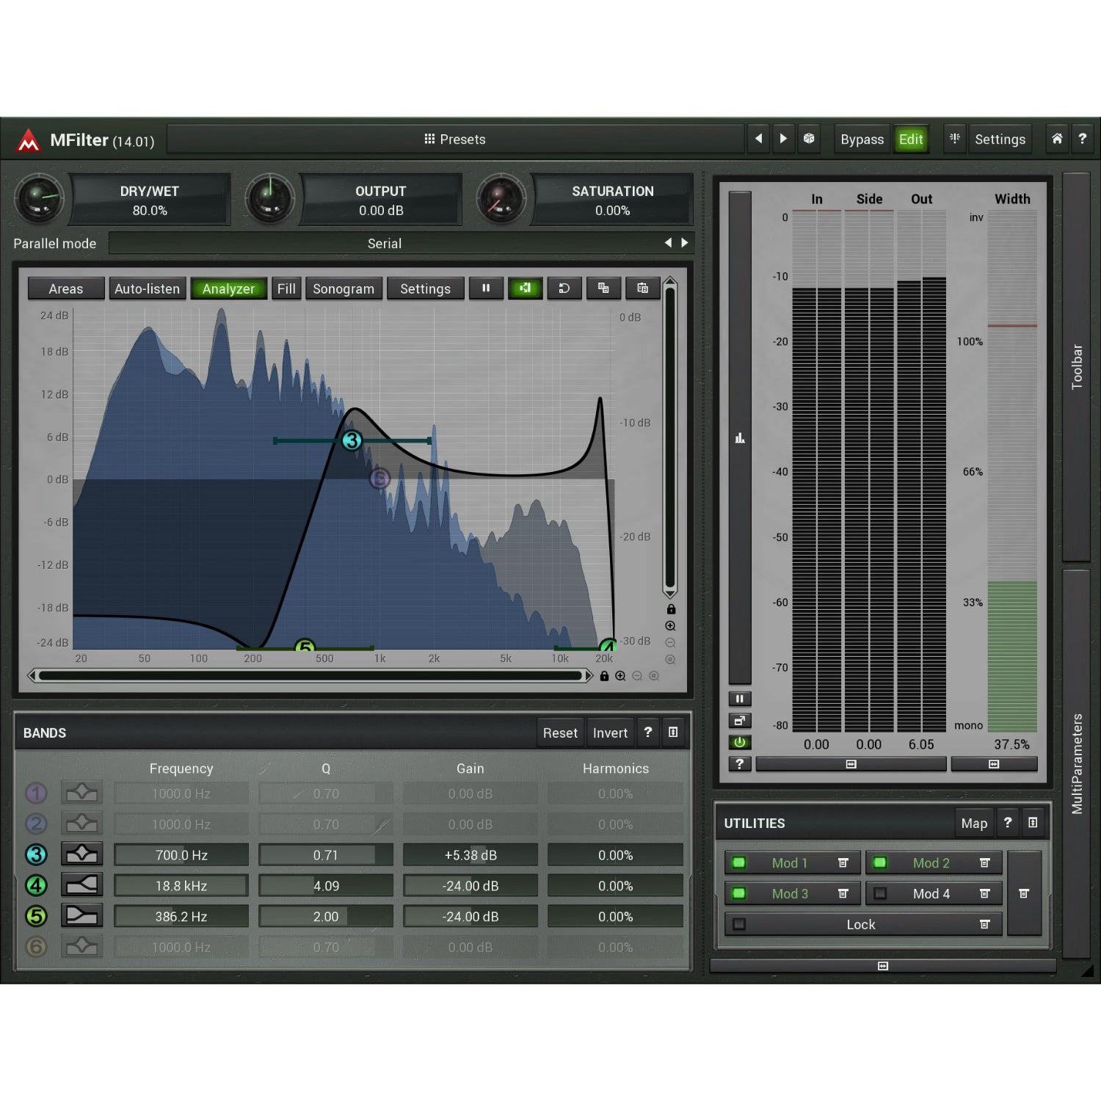The image size is (1101, 1101).
Task: Click the band 3 Gain value +5.38 dB
Action: click(x=470, y=855)
